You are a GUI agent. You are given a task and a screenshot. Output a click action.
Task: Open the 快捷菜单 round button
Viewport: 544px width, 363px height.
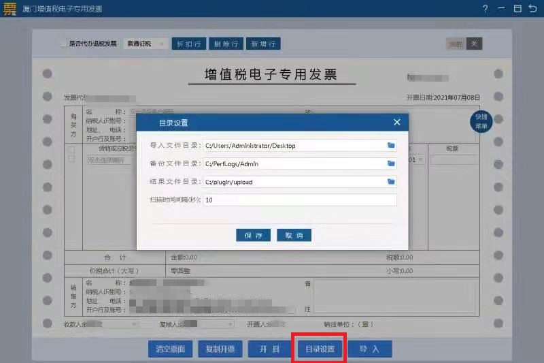pos(481,122)
